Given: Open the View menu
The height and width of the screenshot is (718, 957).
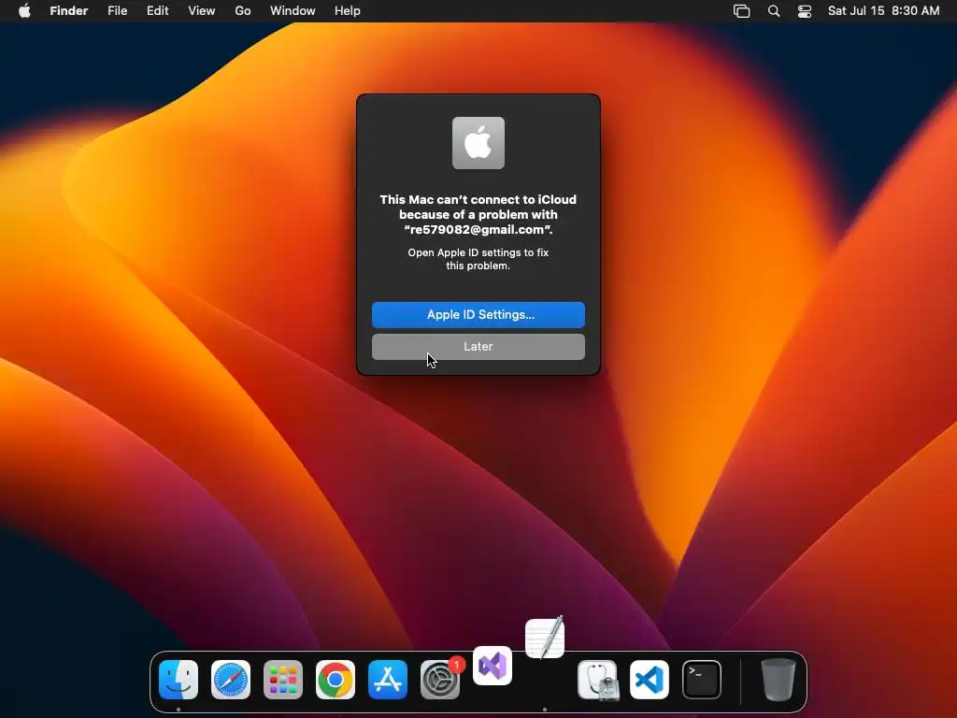Looking at the screenshot, I should 202,10.
